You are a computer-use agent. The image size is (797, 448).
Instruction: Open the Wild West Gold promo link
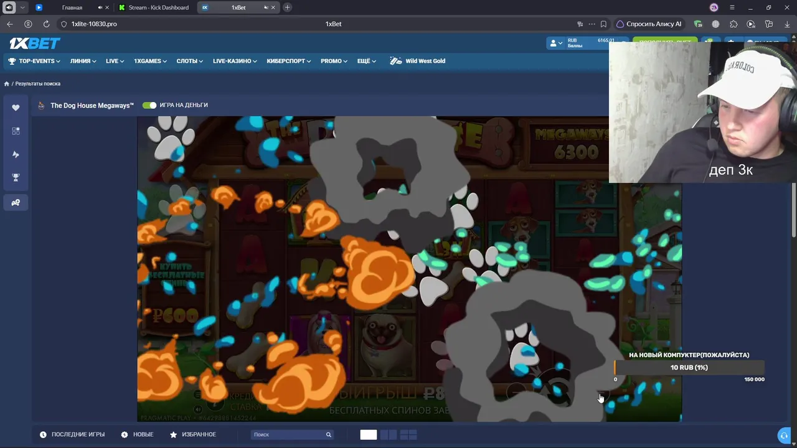[x=418, y=61]
